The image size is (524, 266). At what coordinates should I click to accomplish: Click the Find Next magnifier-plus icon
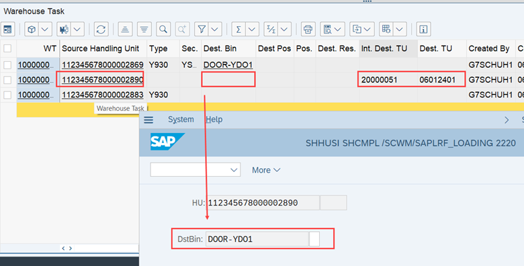pyautogui.click(x=182, y=30)
